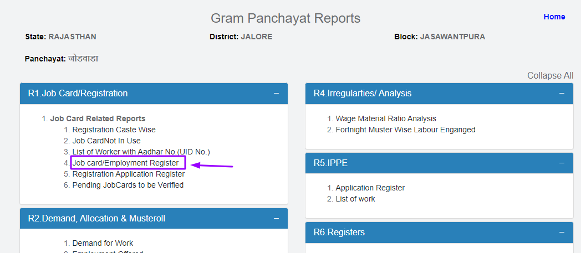Open Wage Material Ratio Analysis report
581x253 pixels.
point(386,118)
